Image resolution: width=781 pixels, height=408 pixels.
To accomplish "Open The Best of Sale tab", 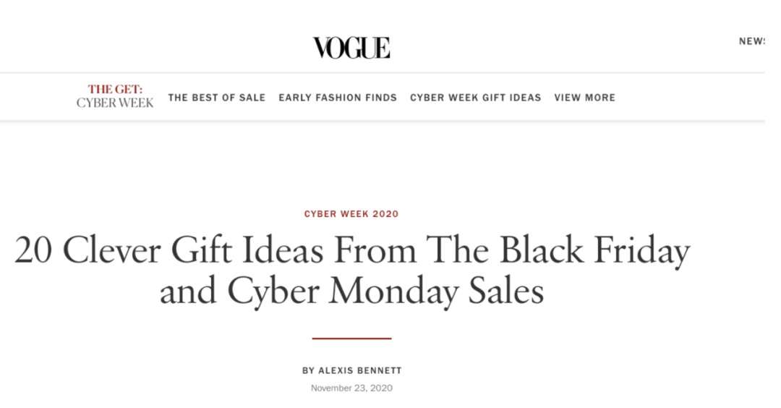I will [217, 98].
